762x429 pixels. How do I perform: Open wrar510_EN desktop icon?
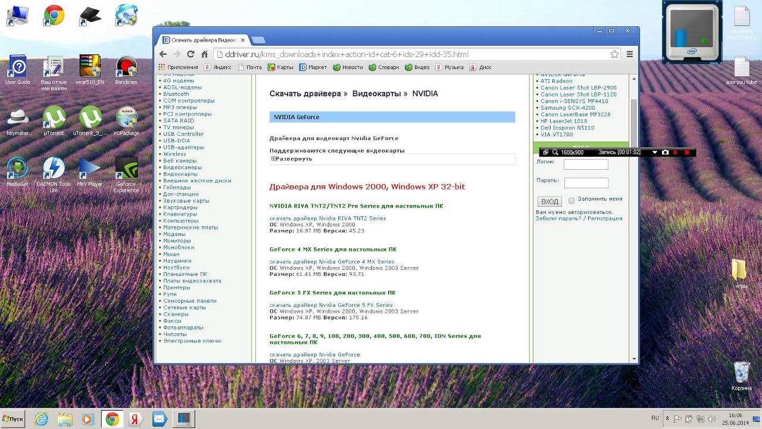pyautogui.click(x=90, y=70)
